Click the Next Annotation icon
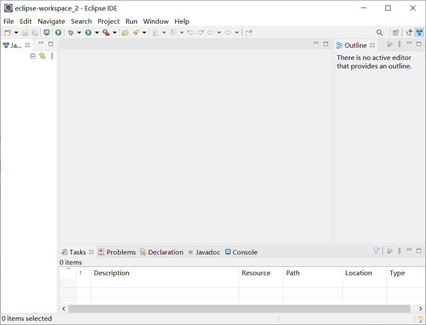Viewport: 426px width, 325px height. tap(156, 33)
